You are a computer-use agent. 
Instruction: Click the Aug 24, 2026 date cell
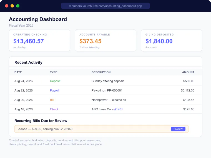23,81
